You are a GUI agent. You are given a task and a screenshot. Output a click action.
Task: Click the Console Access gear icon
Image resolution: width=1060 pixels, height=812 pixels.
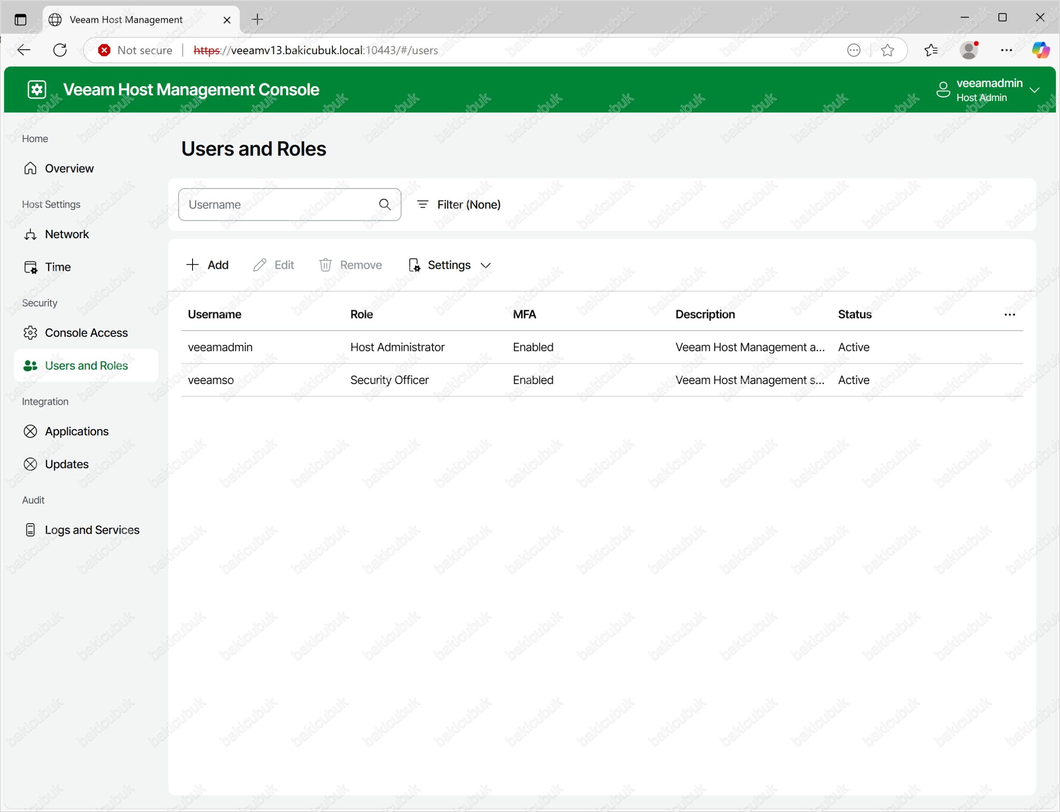pos(31,333)
